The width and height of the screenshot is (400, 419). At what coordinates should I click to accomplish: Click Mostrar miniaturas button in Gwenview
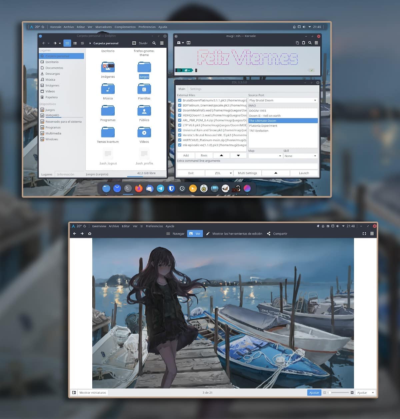click(93, 393)
